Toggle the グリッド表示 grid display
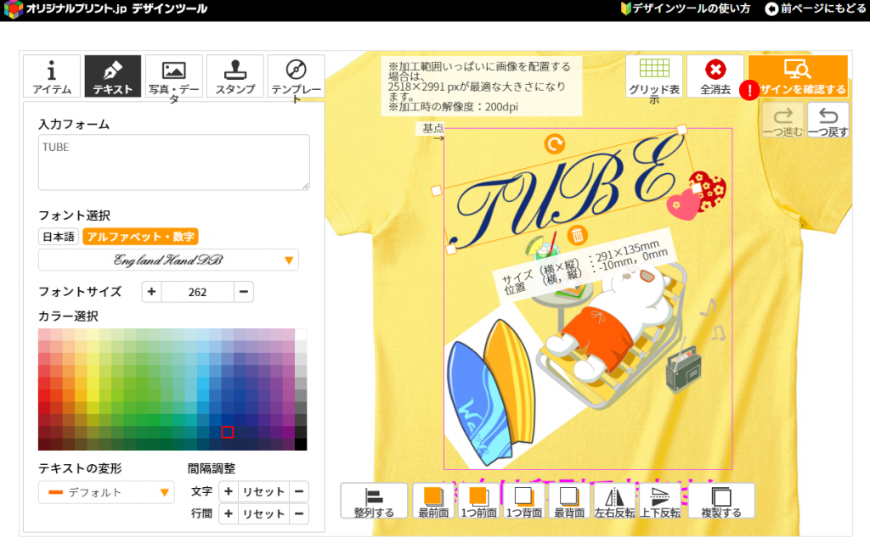Image resolution: width=870 pixels, height=549 pixels. [654, 76]
